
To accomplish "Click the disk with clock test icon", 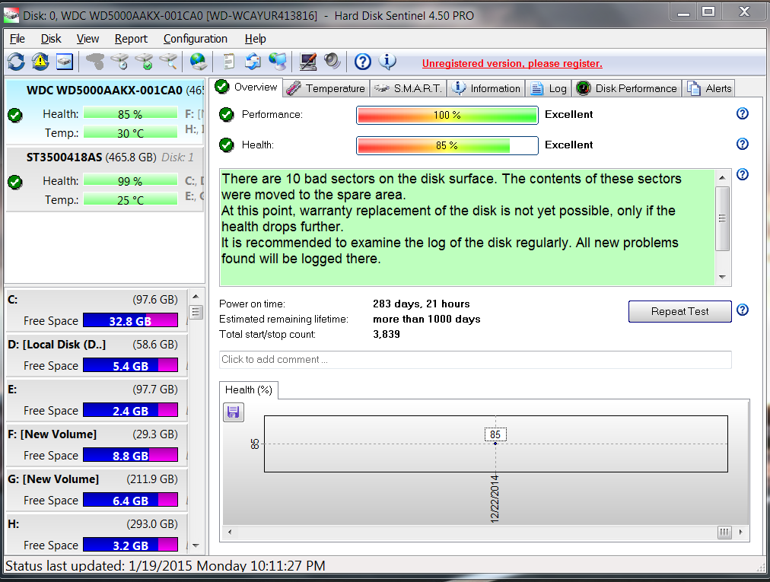I will click(119, 62).
